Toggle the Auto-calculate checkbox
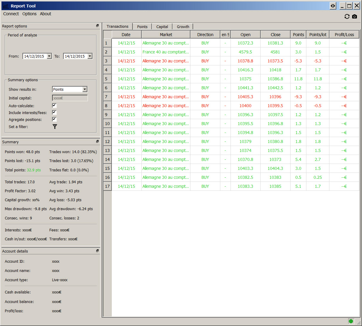The width and height of the screenshot is (362, 326). tap(54, 106)
